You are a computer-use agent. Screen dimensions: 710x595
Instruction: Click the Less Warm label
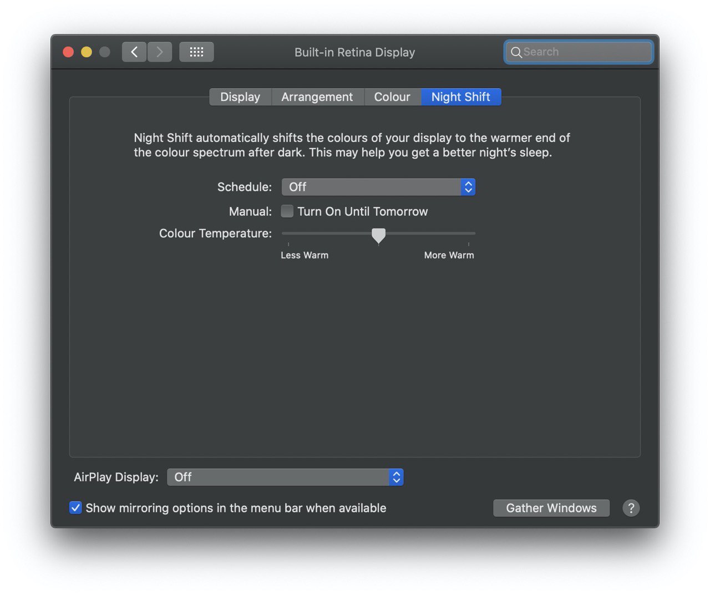coord(305,255)
